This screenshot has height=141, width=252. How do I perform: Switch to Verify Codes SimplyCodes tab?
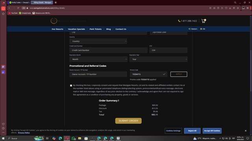pos(19,3)
